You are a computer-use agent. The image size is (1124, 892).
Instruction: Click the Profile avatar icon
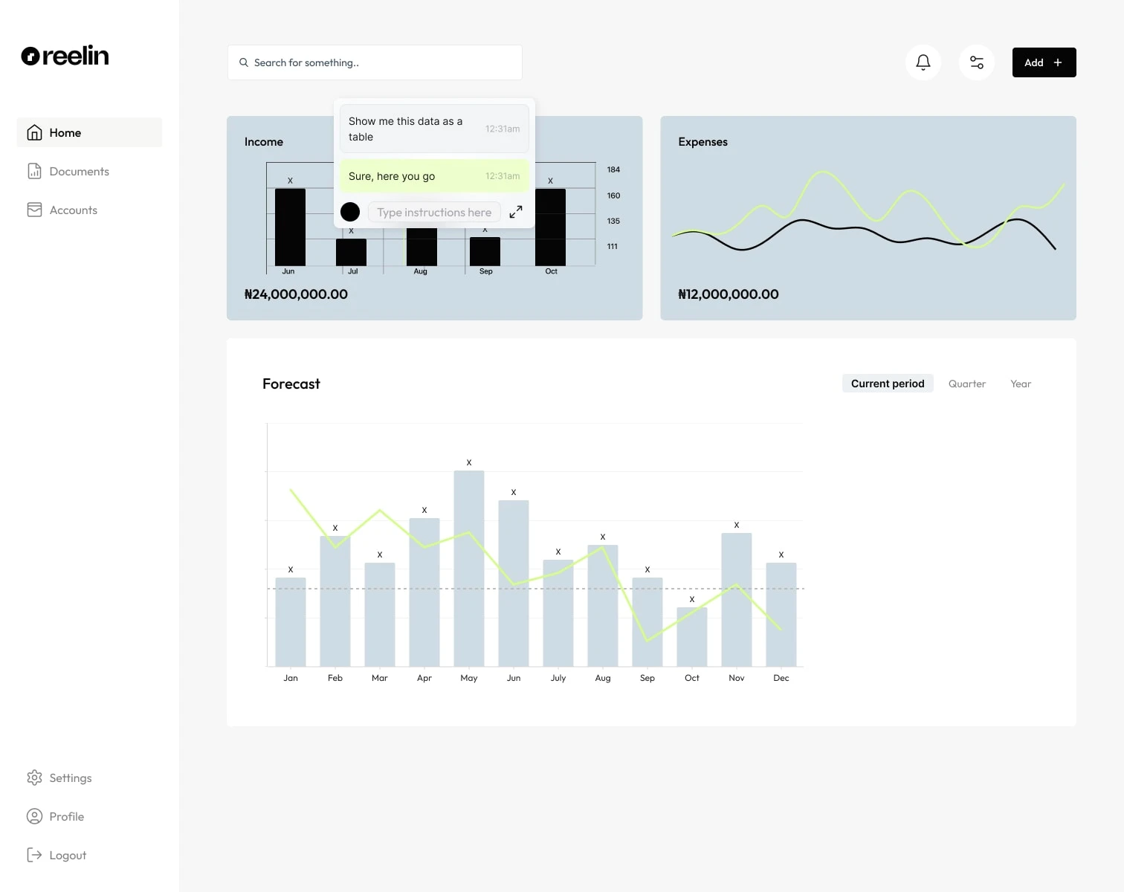(34, 816)
